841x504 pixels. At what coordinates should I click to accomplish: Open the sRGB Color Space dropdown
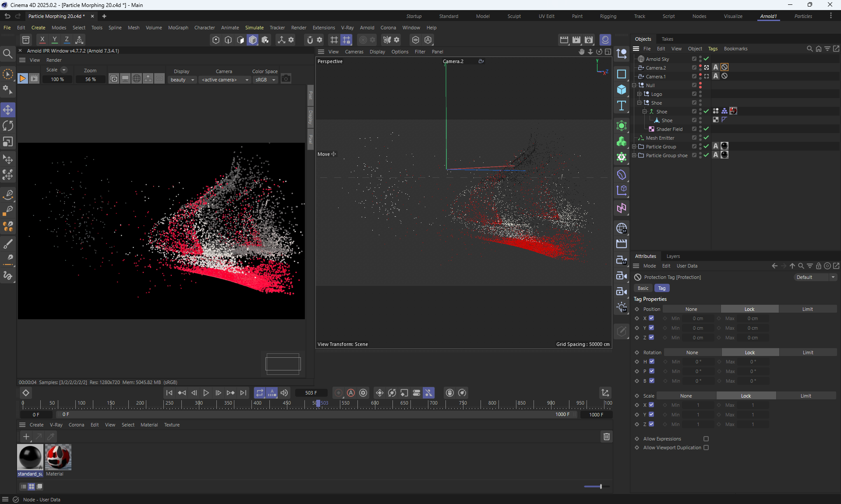265,80
